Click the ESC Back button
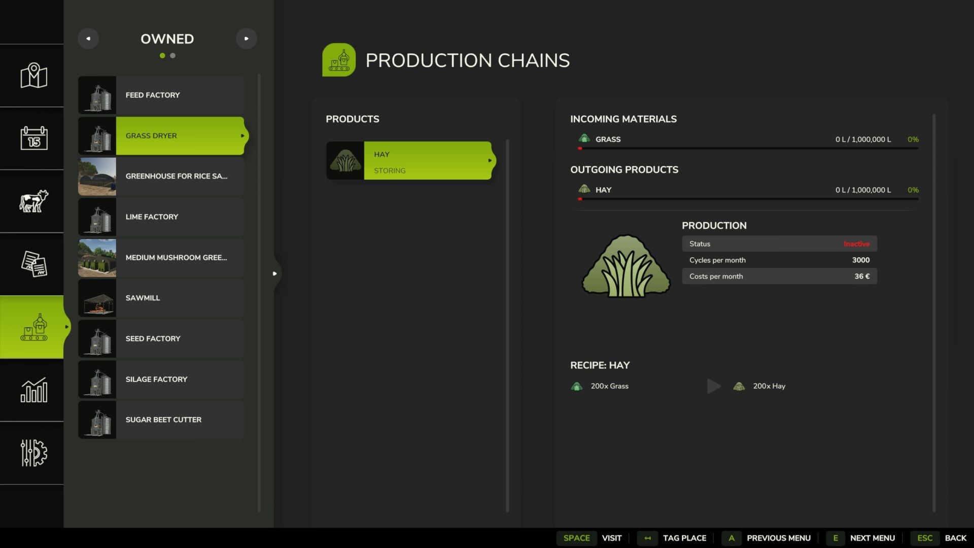The image size is (974, 548). (x=938, y=538)
